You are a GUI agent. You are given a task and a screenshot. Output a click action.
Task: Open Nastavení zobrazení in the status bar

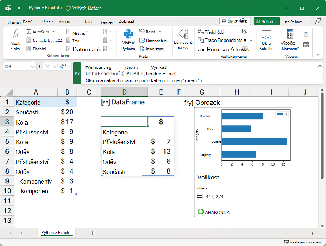302,242
